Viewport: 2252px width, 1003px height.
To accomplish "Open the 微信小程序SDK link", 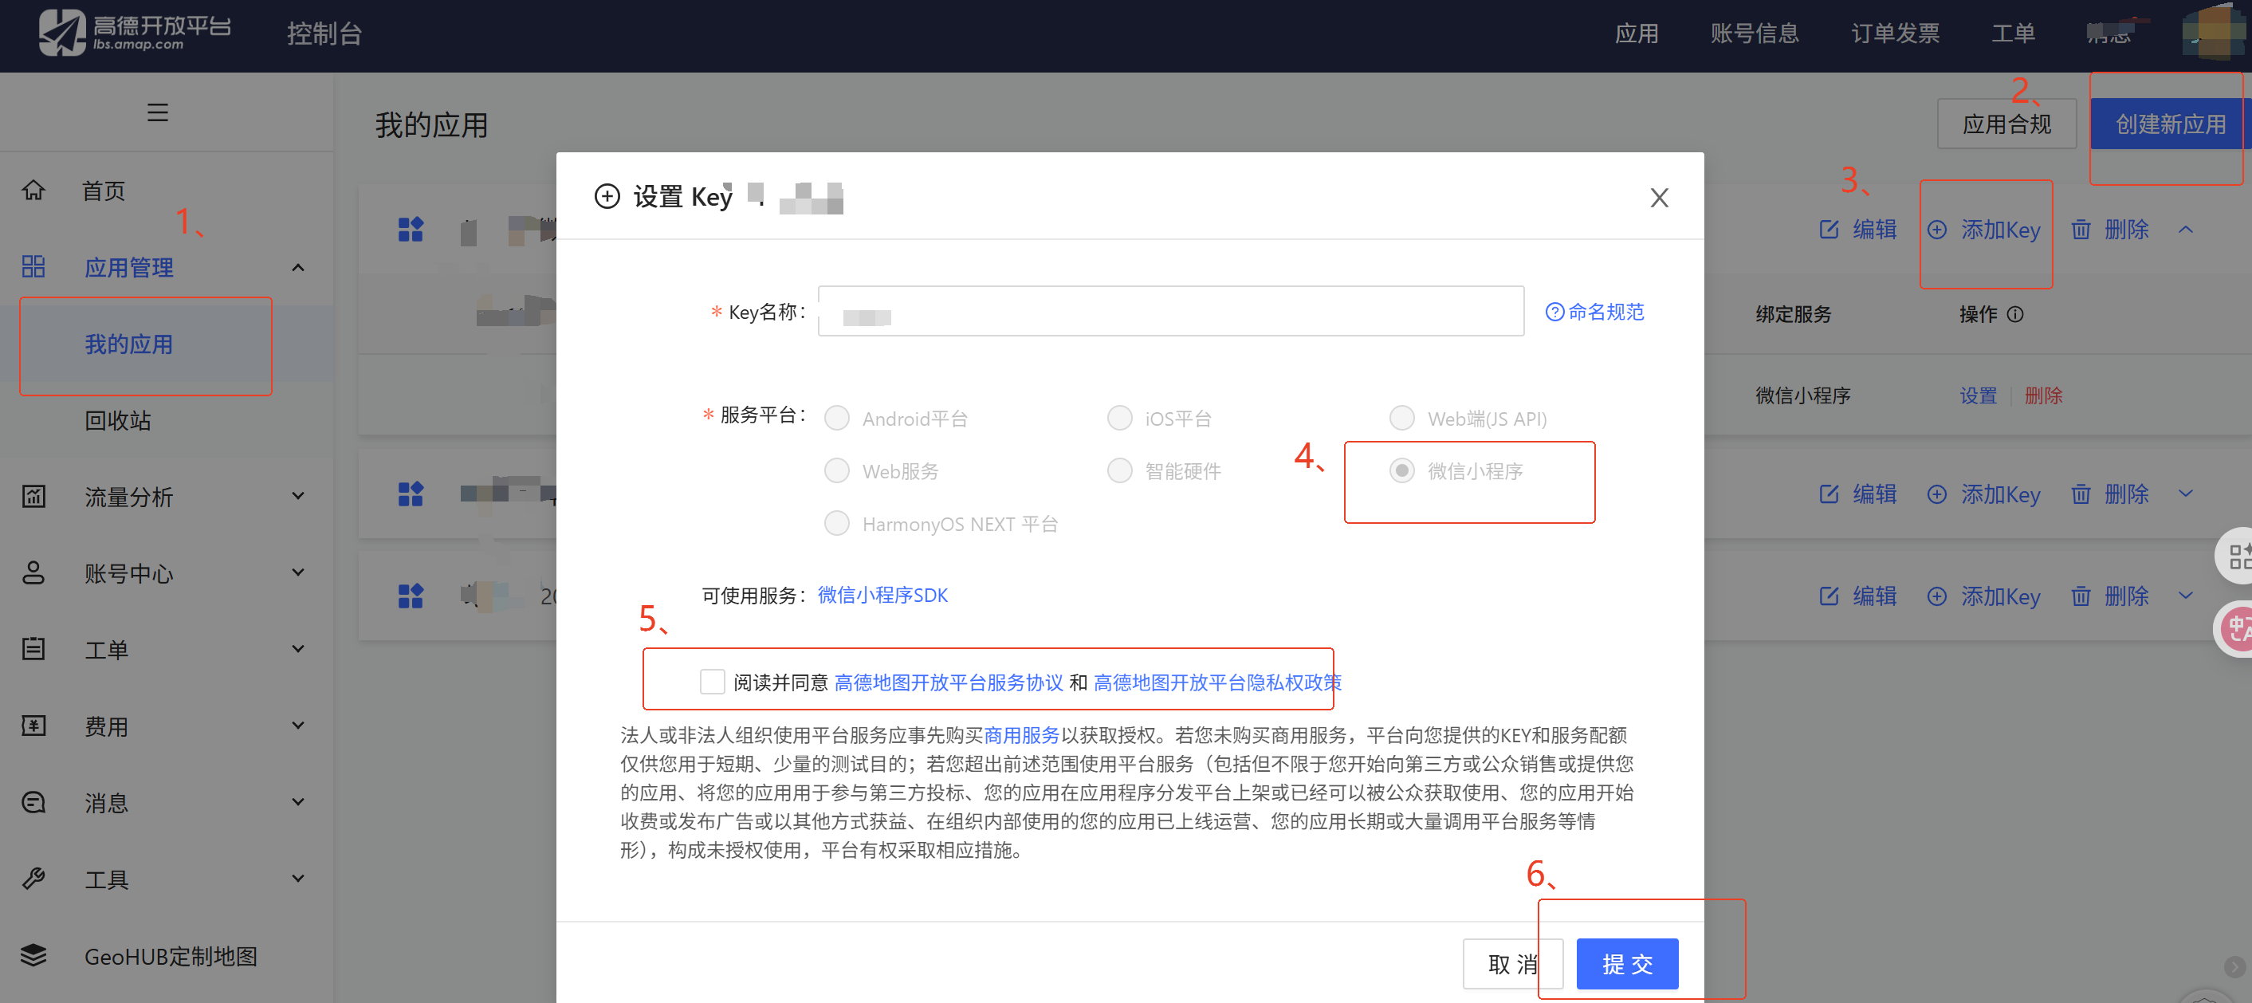I will 882,595.
